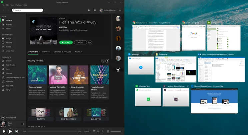The image size is (248, 135).
Task: Play the current track in bottom bar
Action: pyautogui.click(x=10, y=131)
